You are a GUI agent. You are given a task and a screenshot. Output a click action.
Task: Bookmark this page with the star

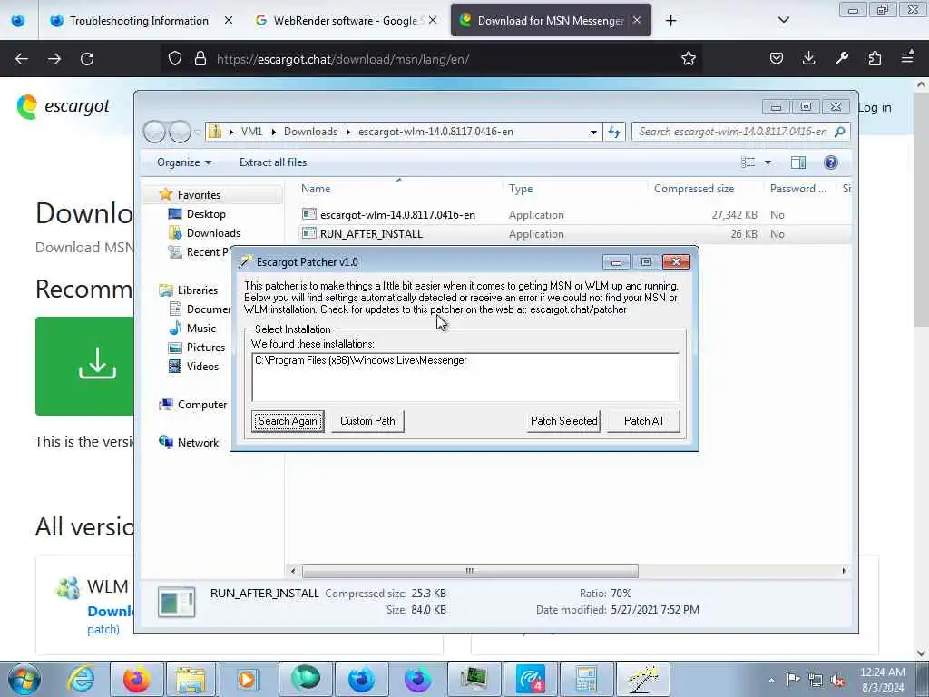pyautogui.click(x=688, y=59)
